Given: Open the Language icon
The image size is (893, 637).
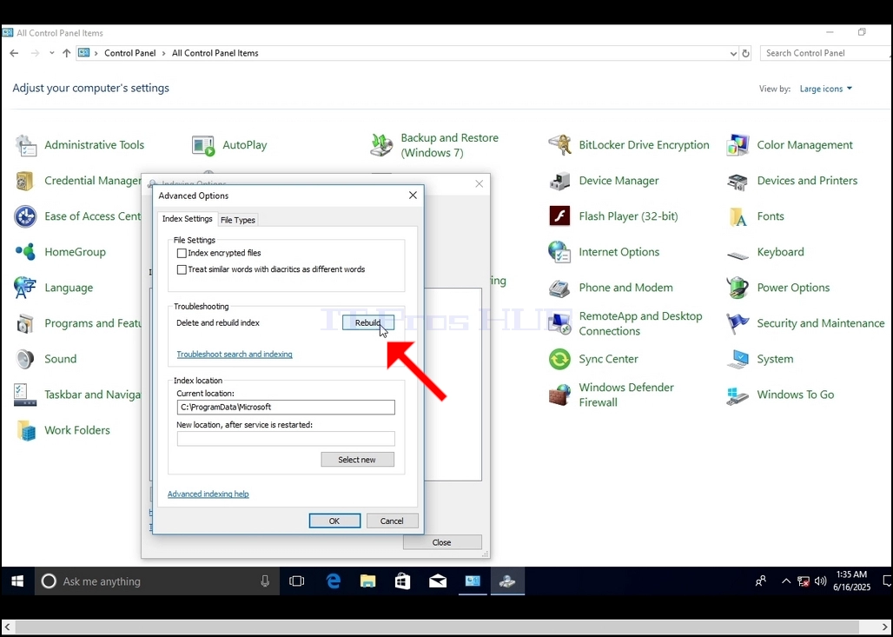Looking at the screenshot, I should (x=26, y=288).
